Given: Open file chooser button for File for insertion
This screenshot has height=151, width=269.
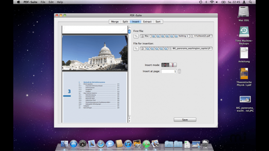Looking at the screenshot, I should (136, 49).
